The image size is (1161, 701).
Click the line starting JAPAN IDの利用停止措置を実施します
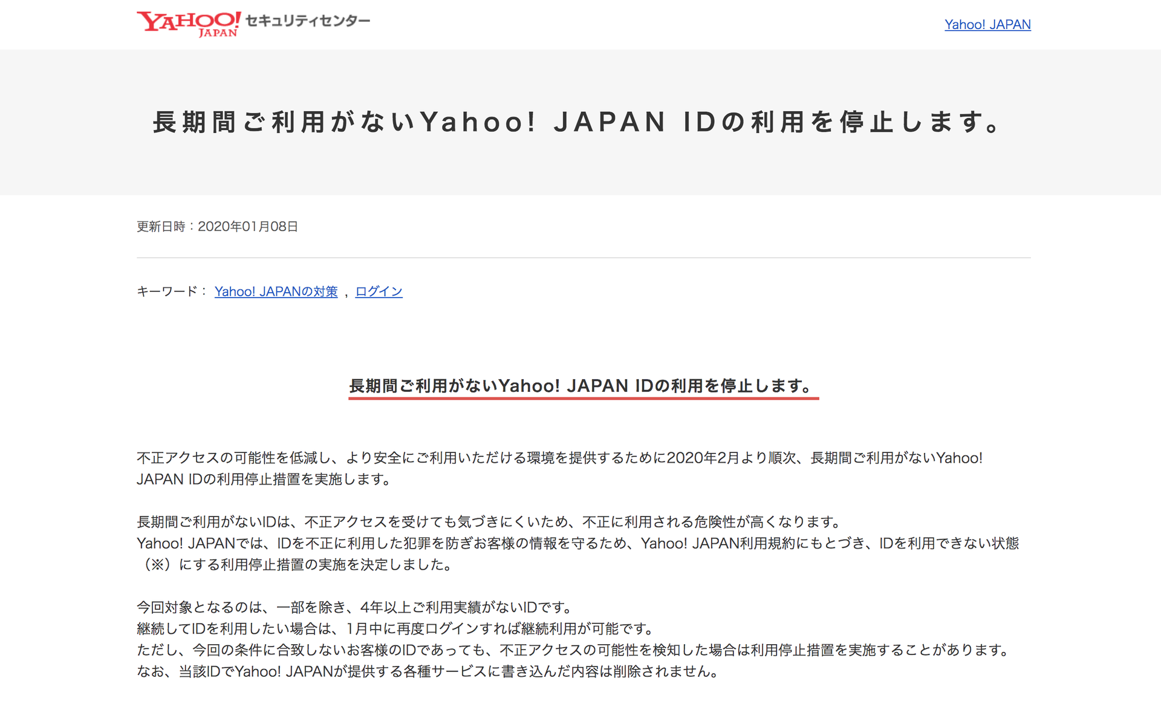point(265,480)
